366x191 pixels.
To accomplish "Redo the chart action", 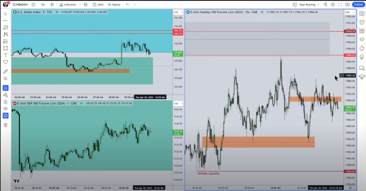I will click(x=135, y=4).
